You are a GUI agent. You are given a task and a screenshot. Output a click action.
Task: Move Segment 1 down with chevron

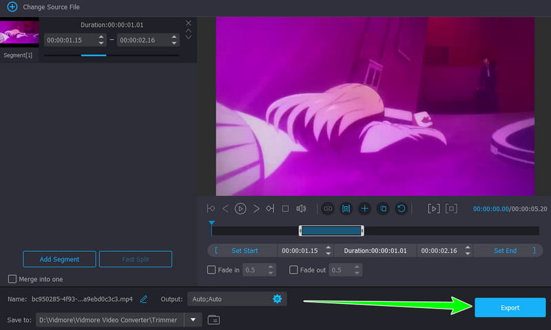(x=188, y=37)
